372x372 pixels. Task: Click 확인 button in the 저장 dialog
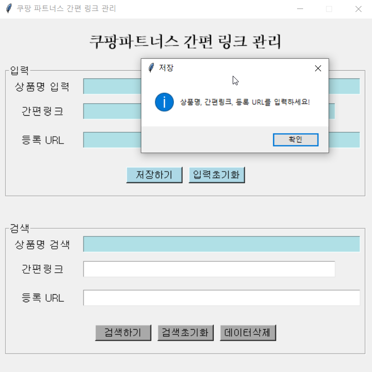pos(296,140)
